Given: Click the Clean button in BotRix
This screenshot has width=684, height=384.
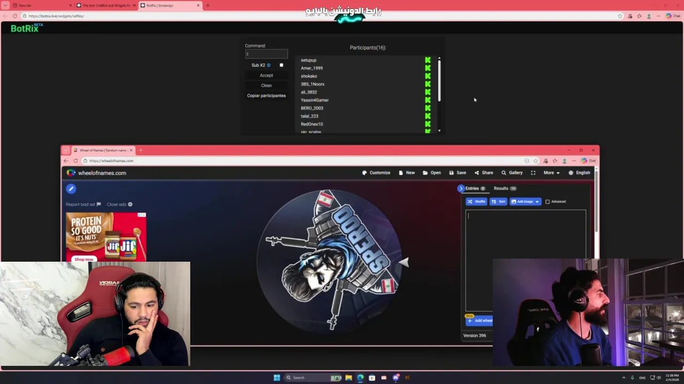Looking at the screenshot, I should click(x=266, y=85).
